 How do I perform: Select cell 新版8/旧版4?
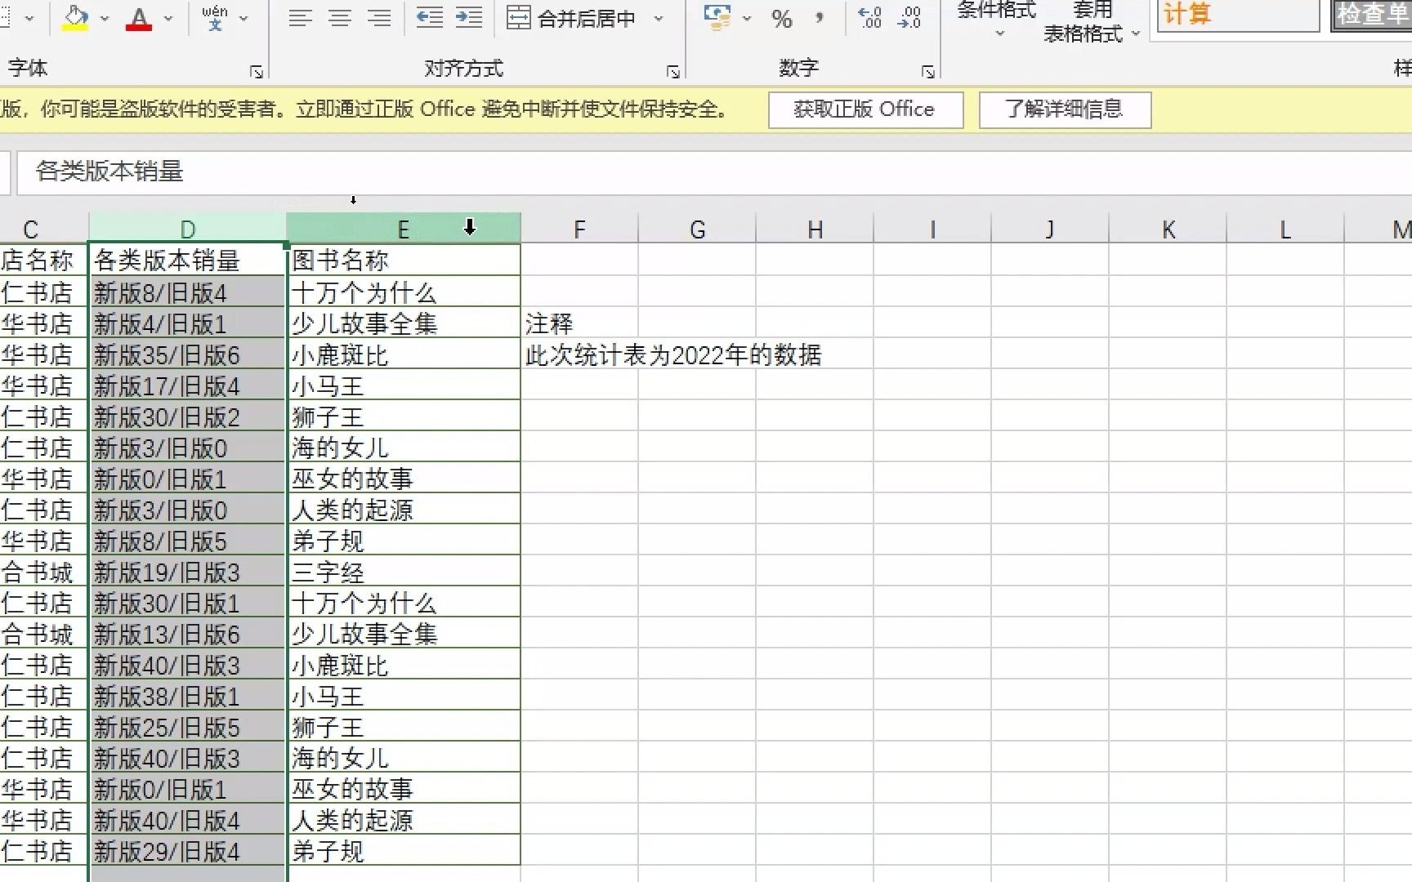click(187, 292)
